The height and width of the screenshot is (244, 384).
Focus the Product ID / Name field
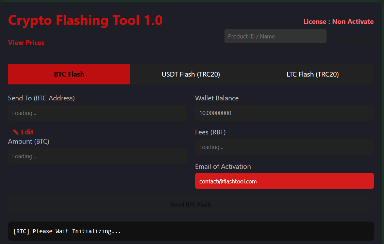tap(275, 36)
